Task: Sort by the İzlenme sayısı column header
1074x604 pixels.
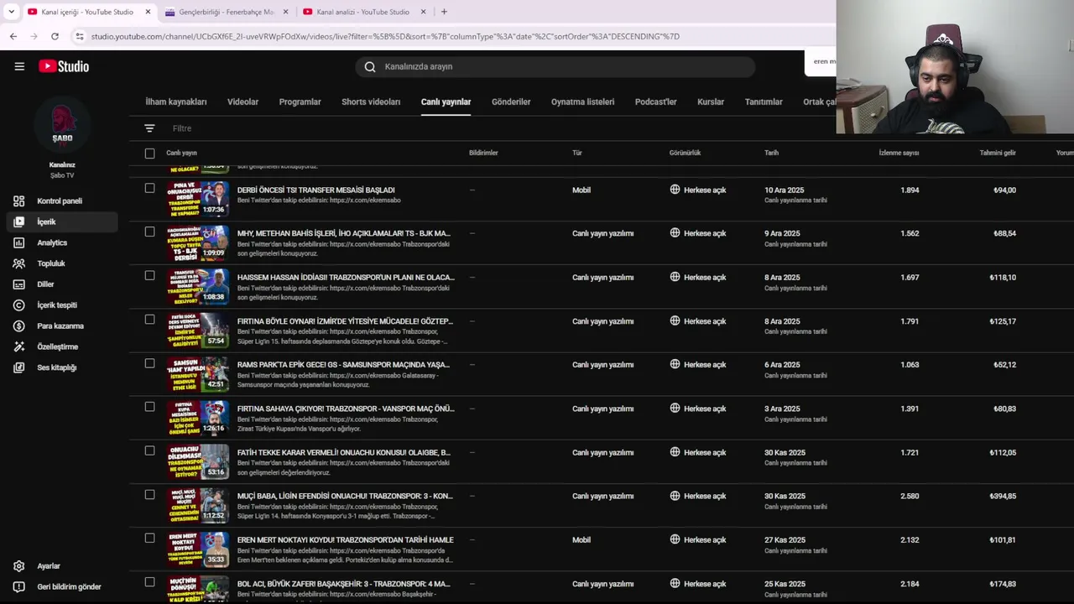Action: [899, 154]
